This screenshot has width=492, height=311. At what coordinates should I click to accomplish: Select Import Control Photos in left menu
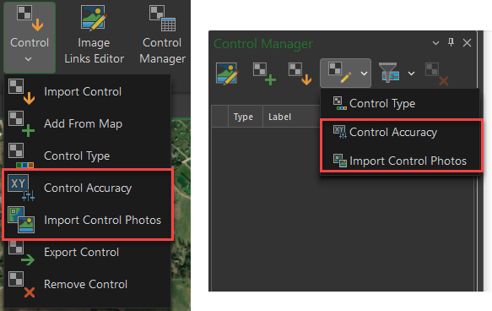tap(87, 220)
